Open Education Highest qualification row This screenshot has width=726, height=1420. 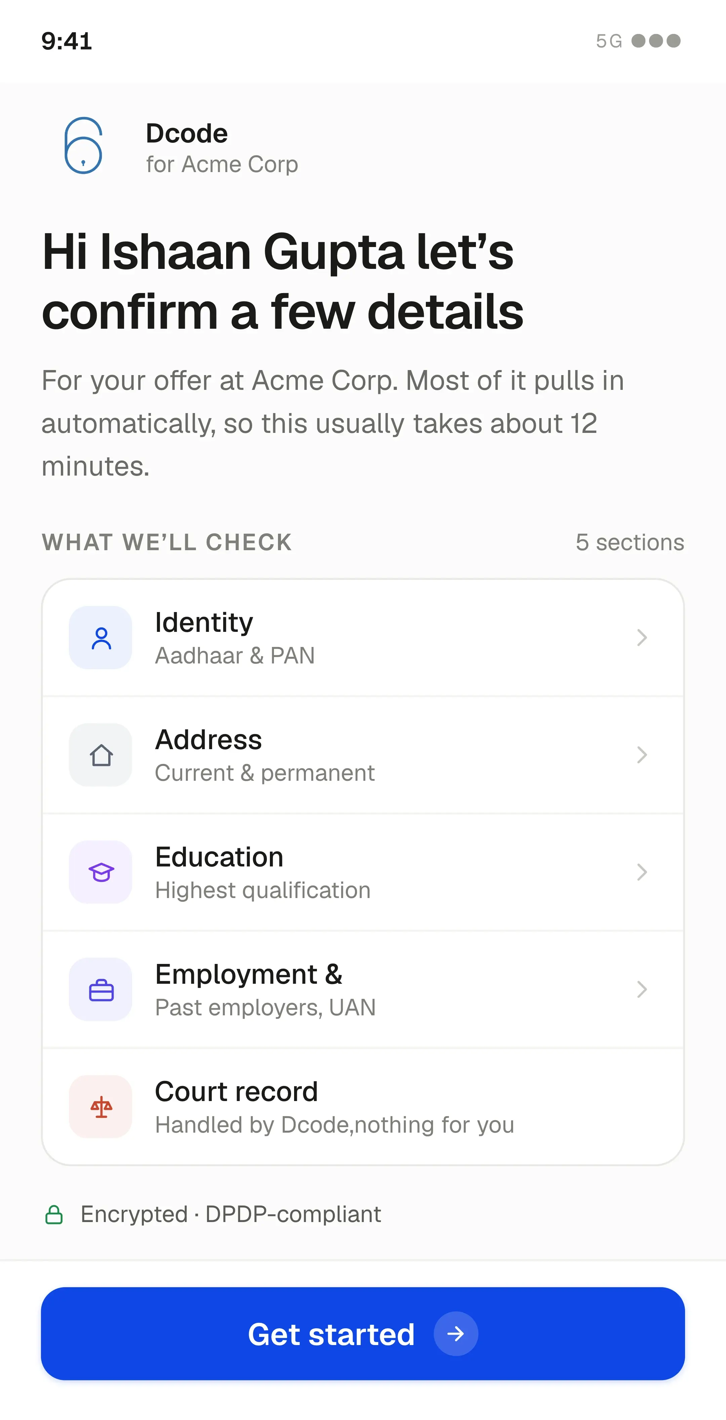[x=363, y=872]
